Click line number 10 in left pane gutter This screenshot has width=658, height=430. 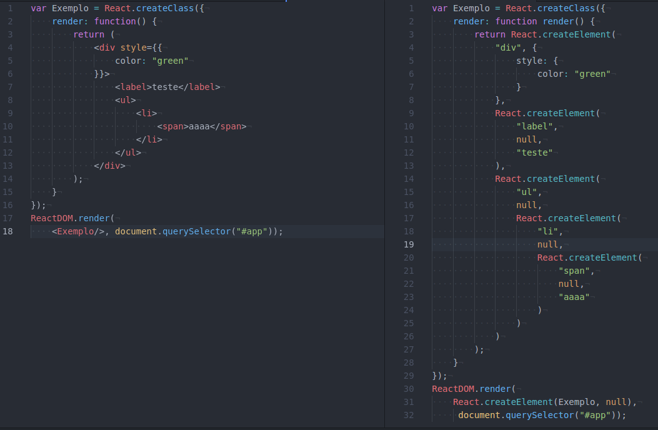click(x=7, y=126)
